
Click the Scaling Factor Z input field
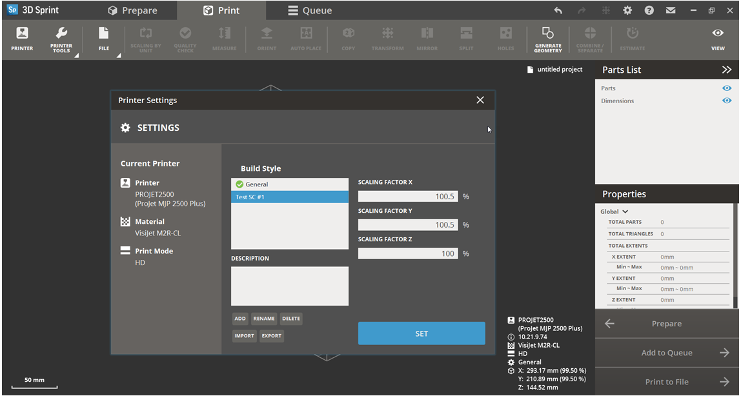coord(408,253)
